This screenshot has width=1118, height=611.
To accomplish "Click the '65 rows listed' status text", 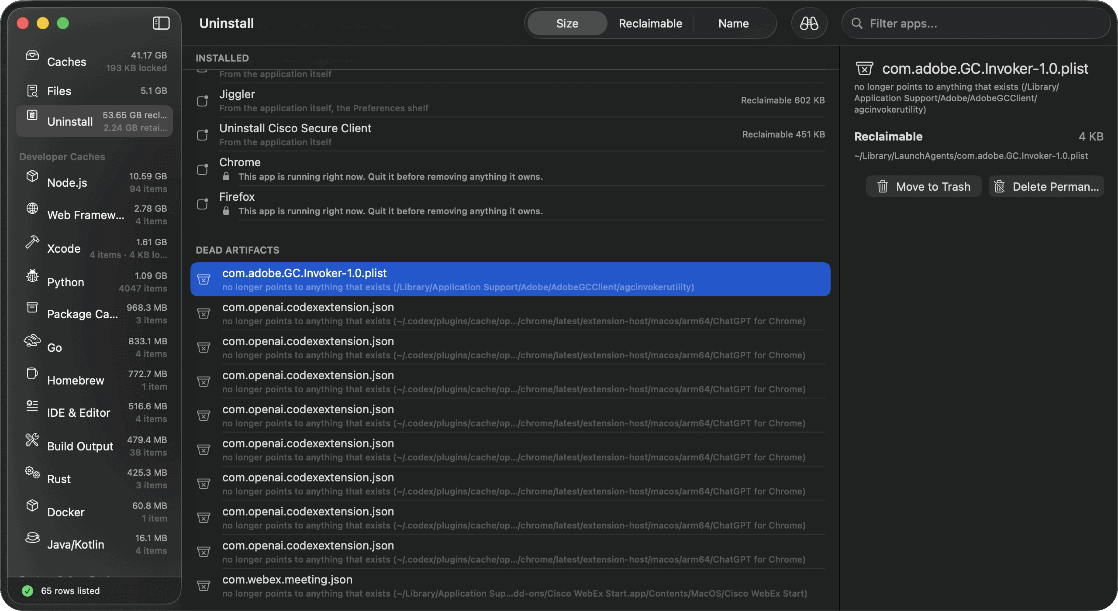I will pos(70,591).
